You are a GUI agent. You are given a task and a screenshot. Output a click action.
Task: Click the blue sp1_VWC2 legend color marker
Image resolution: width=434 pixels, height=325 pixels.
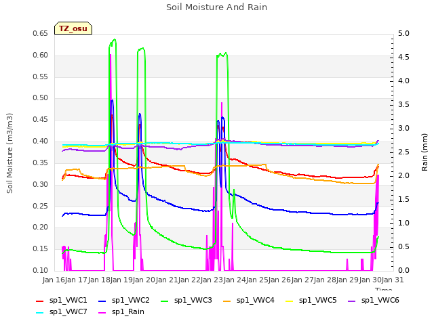[102, 301]
